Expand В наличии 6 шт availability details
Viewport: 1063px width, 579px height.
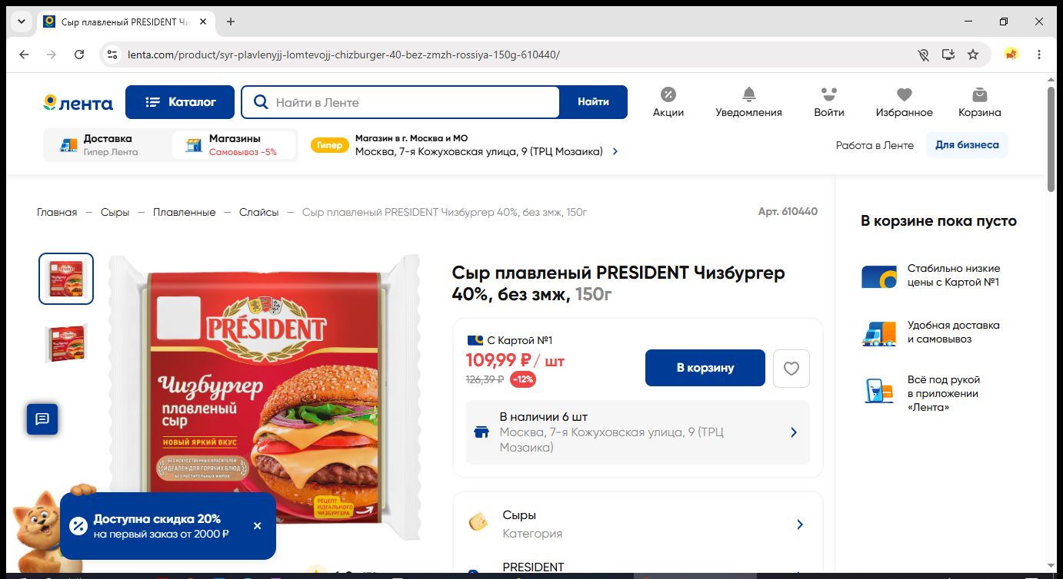(x=638, y=432)
